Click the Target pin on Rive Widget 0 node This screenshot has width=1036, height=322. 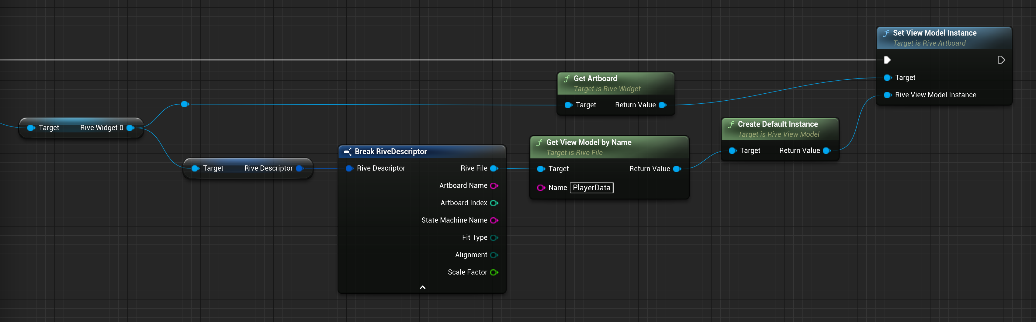pos(31,128)
